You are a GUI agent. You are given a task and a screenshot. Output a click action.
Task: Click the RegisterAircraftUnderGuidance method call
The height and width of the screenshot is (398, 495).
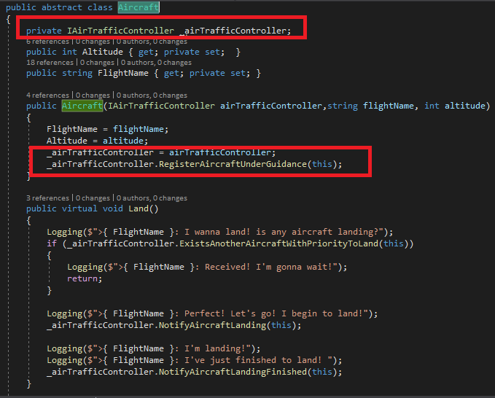[x=233, y=164]
